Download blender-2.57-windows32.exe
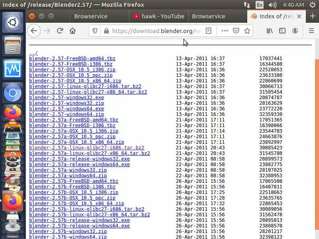 tap(67, 98)
